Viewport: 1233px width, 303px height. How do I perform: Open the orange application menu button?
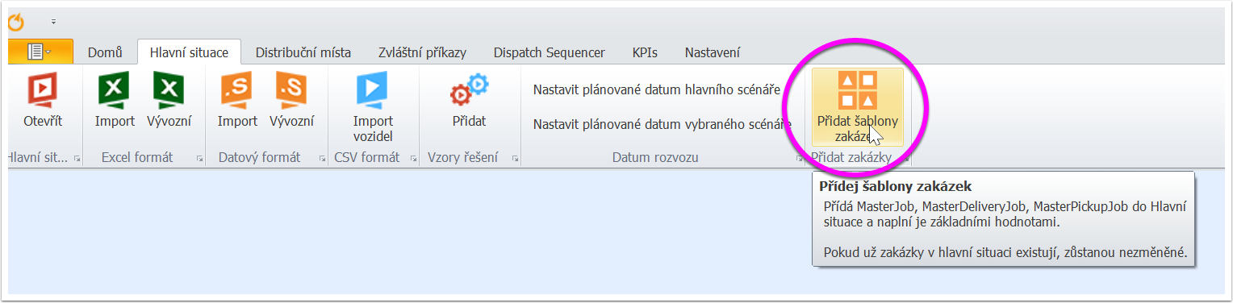pyautogui.click(x=40, y=52)
